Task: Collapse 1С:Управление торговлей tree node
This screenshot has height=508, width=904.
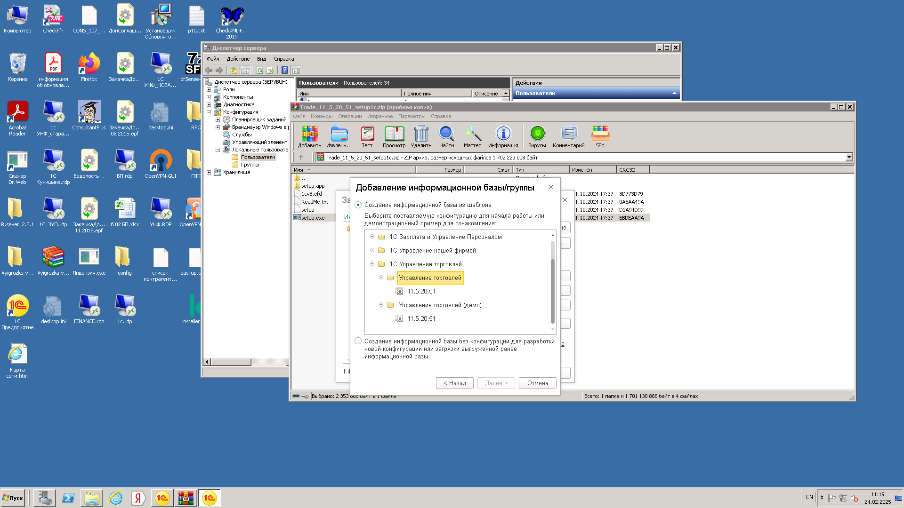Action: tap(372, 264)
